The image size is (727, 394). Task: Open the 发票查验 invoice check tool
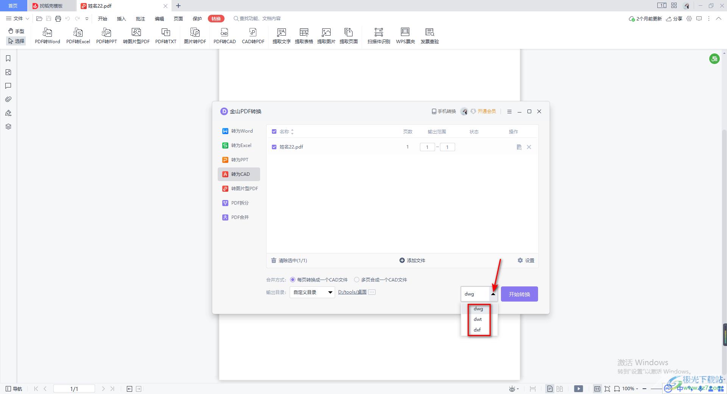point(429,36)
